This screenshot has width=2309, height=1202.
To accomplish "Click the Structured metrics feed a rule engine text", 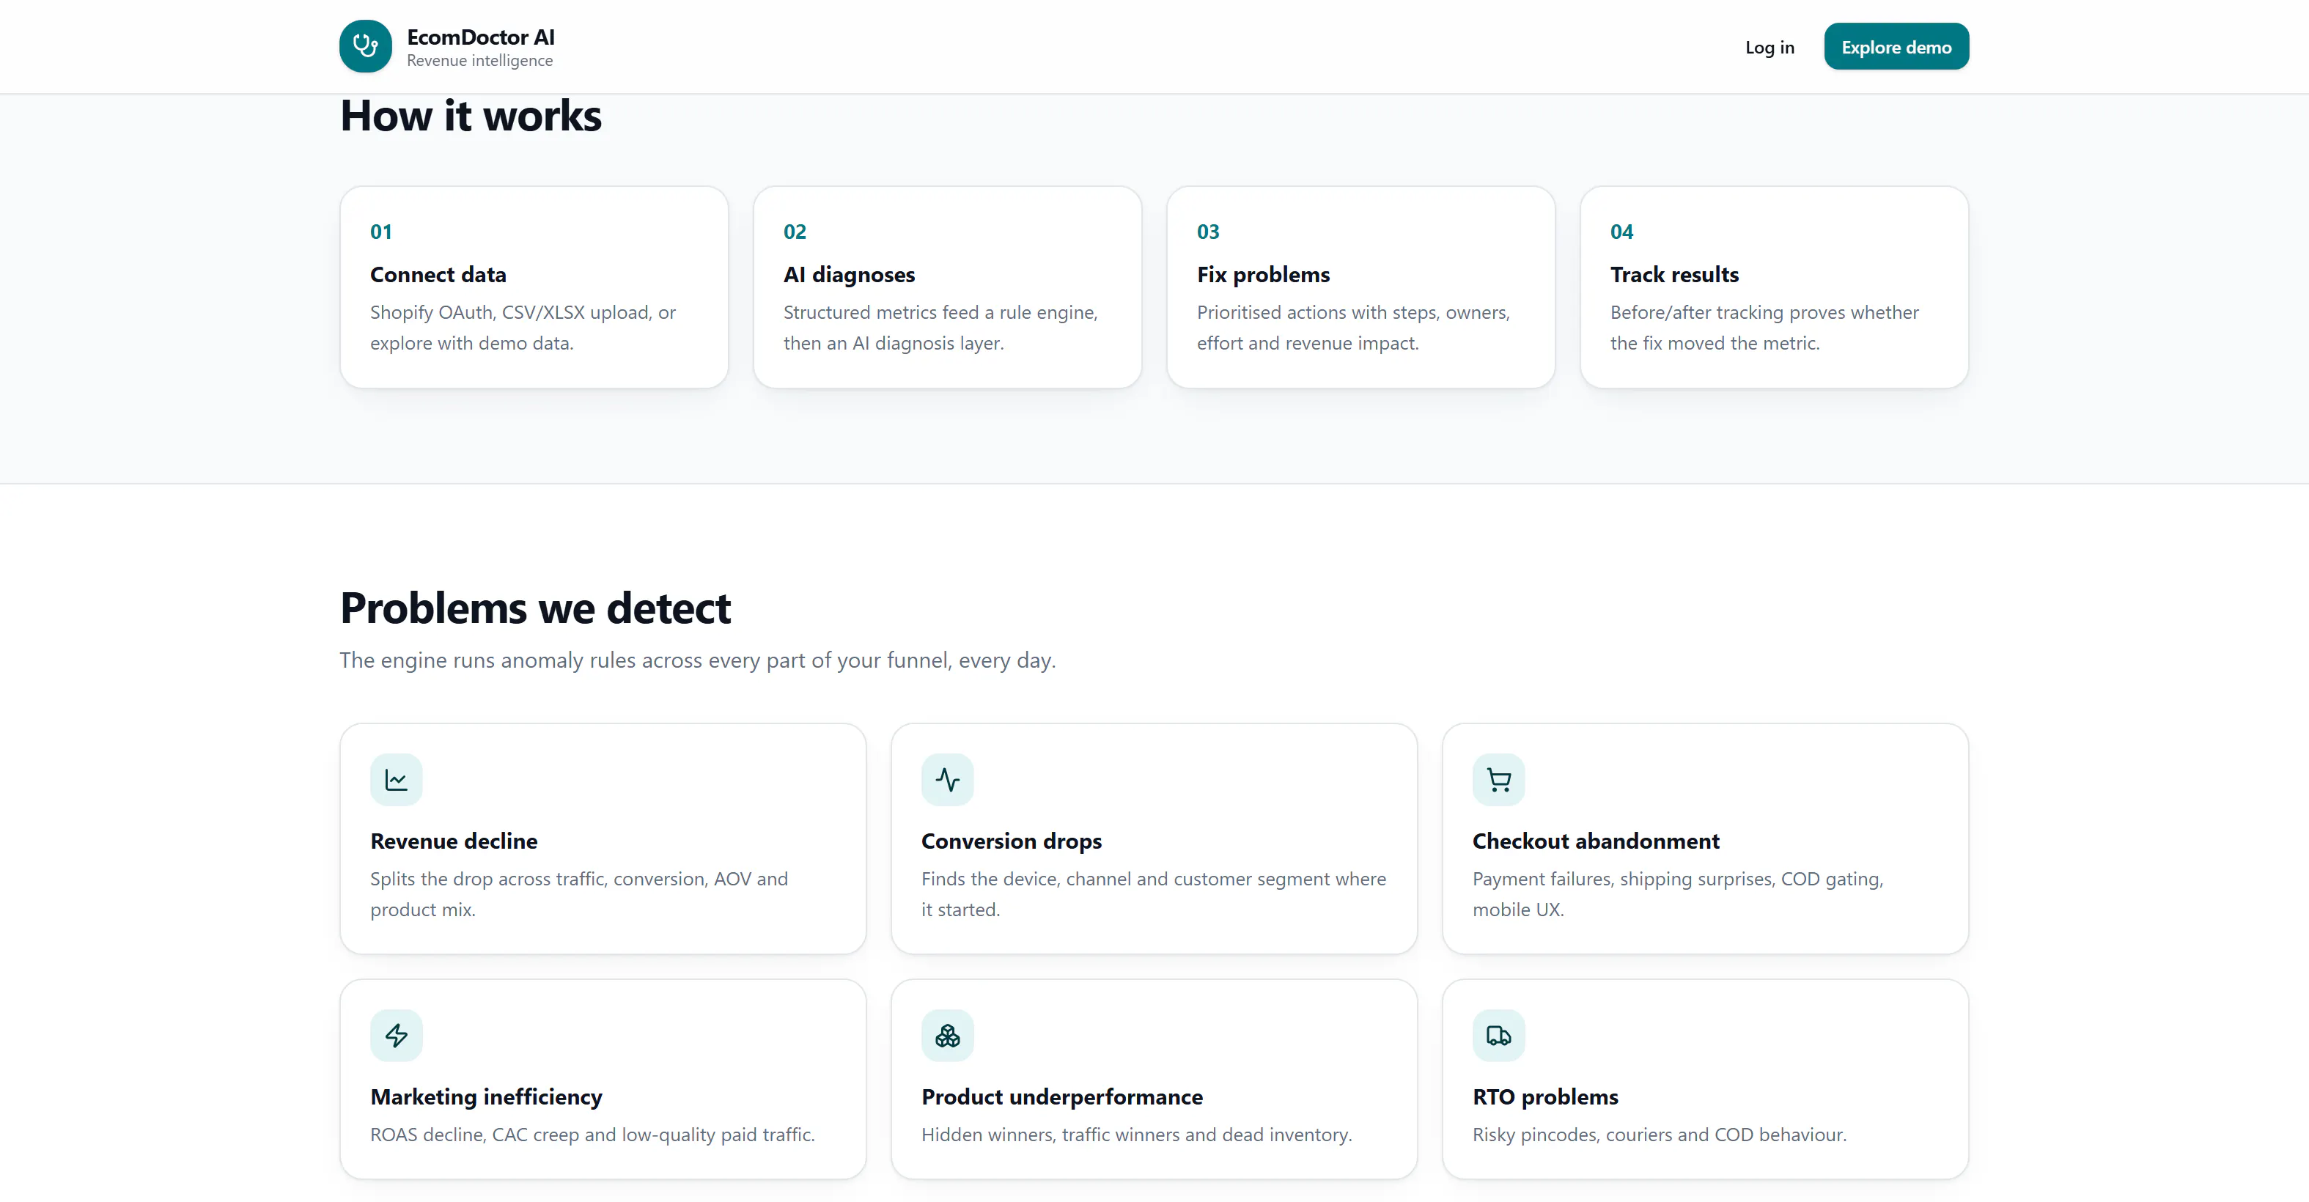I will [940, 327].
